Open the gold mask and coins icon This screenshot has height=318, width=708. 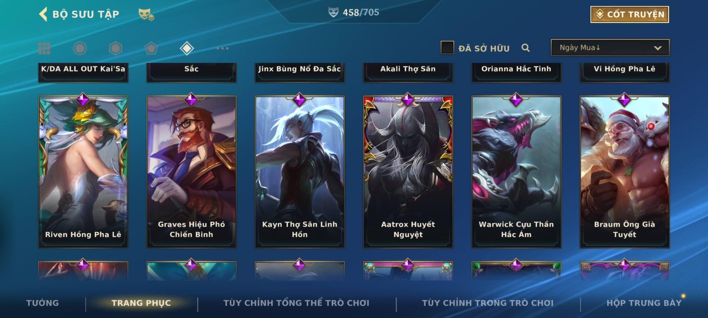tap(146, 14)
